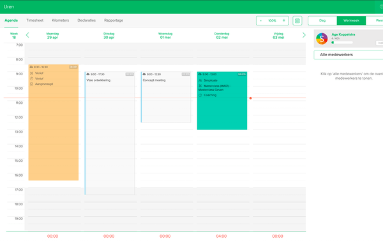
Task: Click the Uren page title
Action: (x=9, y=7)
